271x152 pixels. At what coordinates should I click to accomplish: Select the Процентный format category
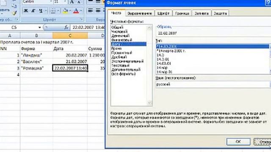pos(122,53)
